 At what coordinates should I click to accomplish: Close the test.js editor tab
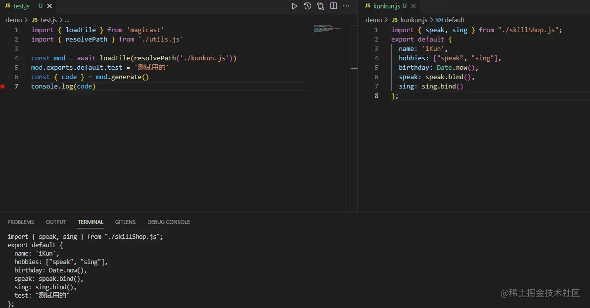coord(49,6)
